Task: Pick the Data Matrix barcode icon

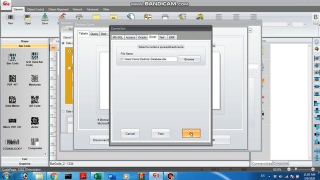Action: [12, 100]
